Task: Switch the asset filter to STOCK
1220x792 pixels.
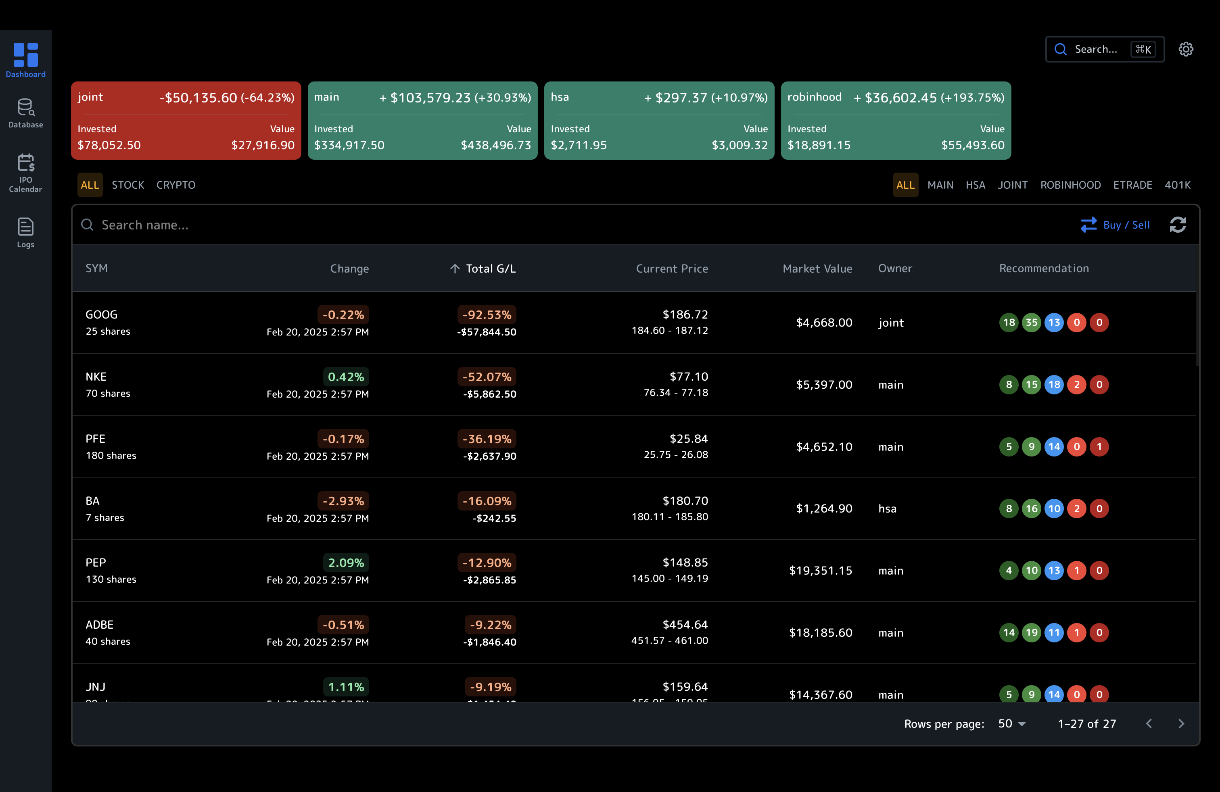Action: tap(127, 185)
